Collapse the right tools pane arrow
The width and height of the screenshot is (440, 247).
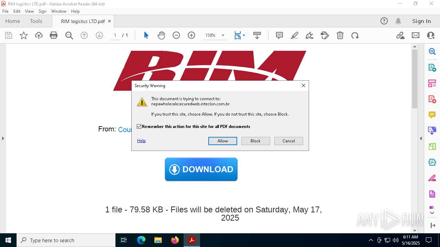(x=421, y=138)
